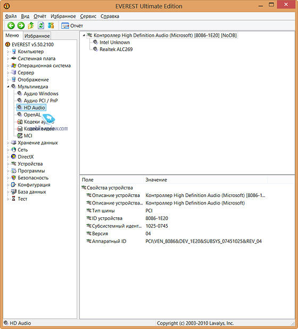Click the Аппаратный ID hardware string value
The width and height of the screenshot is (298, 329).
[x=203, y=241]
